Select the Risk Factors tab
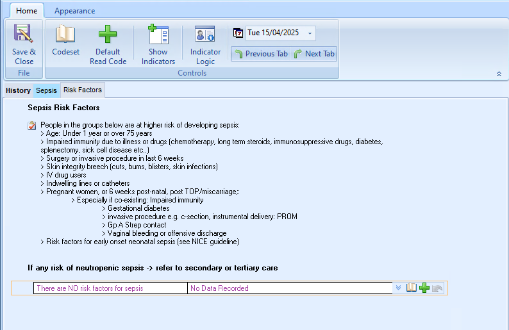This screenshot has height=330, width=509. tap(83, 90)
